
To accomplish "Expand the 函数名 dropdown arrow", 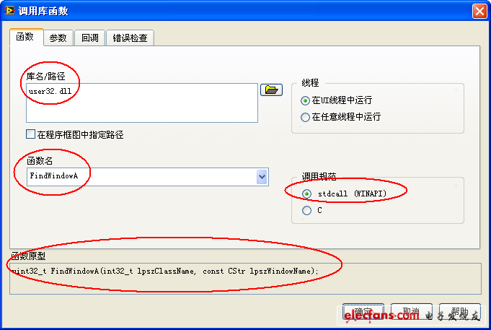I will coord(262,177).
